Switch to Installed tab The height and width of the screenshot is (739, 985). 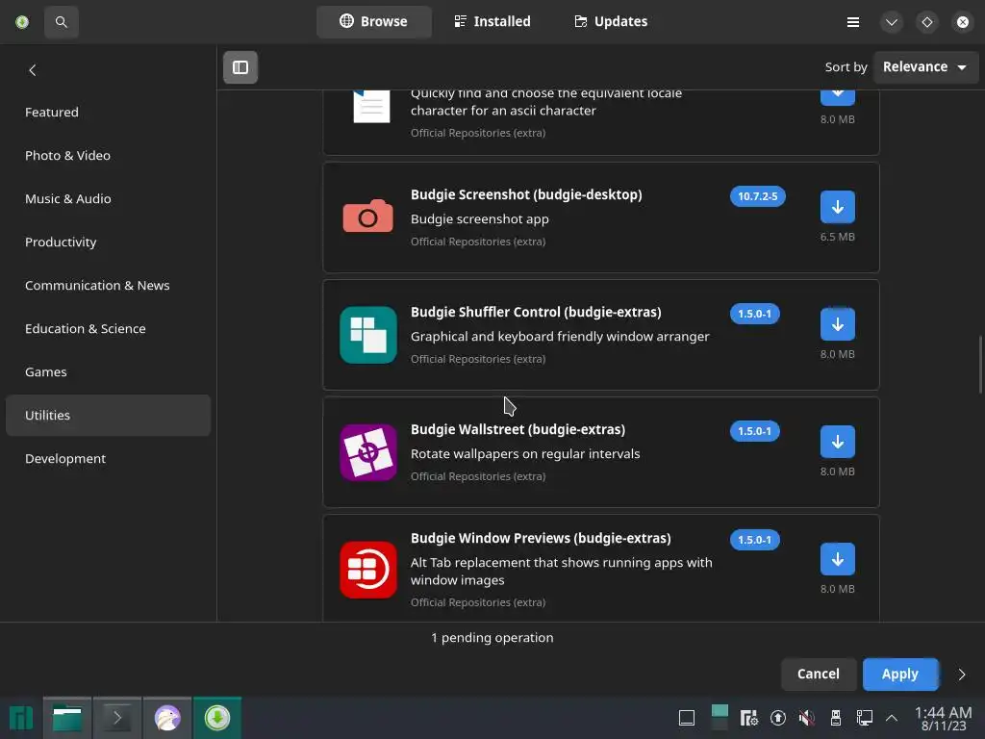coord(492,21)
